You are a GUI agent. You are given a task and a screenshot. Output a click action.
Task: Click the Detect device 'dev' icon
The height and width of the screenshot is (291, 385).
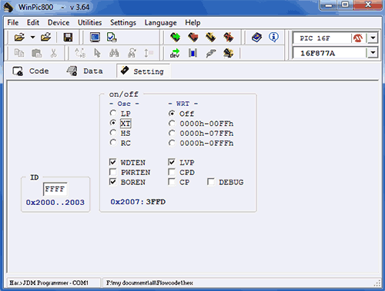coord(175,53)
